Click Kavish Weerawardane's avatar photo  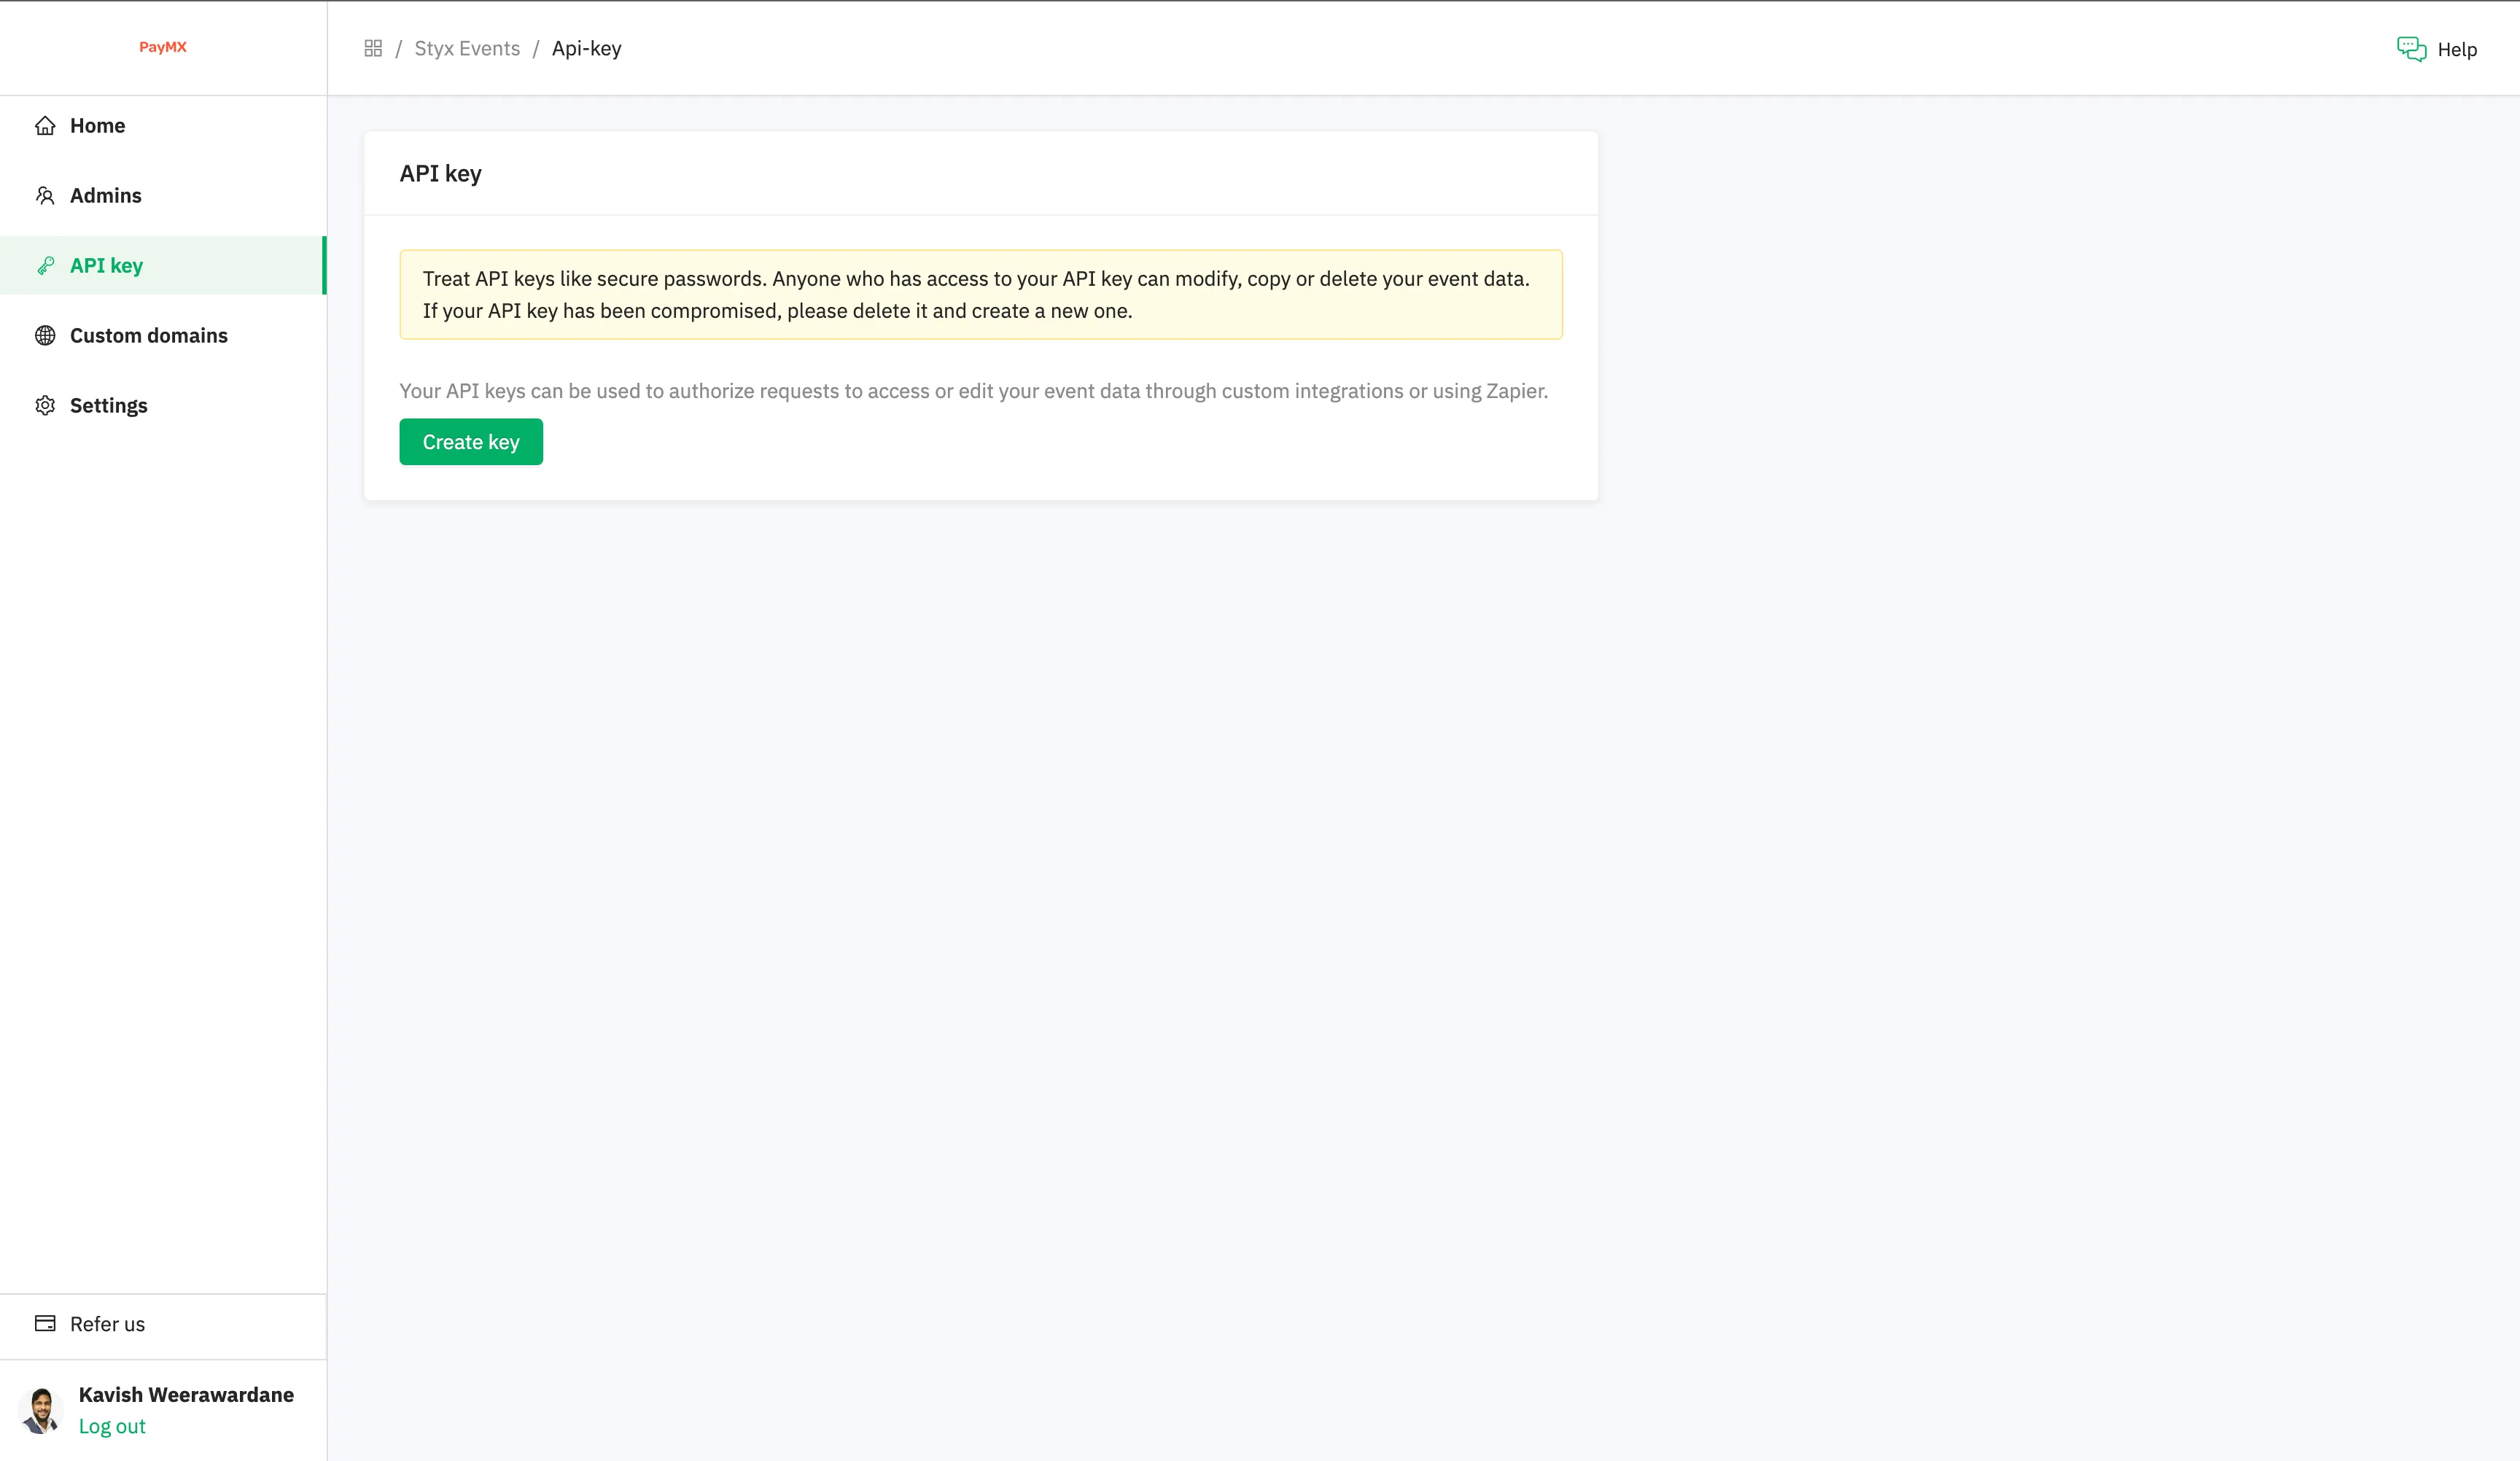(41, 1410)
